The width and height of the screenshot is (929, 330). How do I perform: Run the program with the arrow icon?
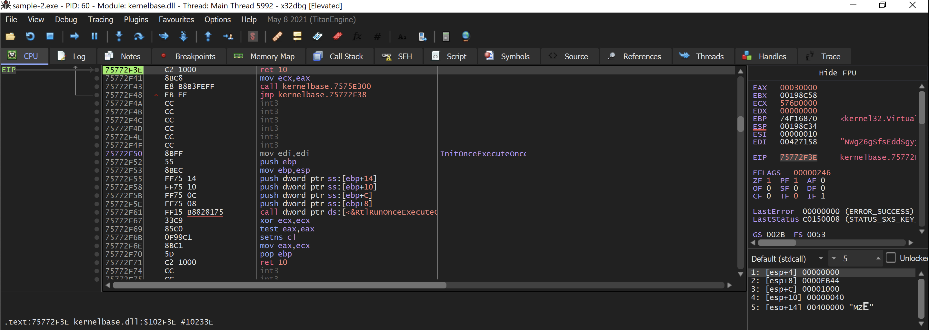pyautogui.click(x=74, y=36)
